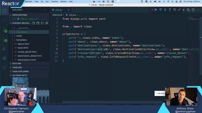Split the editor to the right
Screen dimensions: 202x113
coord(193,10)
